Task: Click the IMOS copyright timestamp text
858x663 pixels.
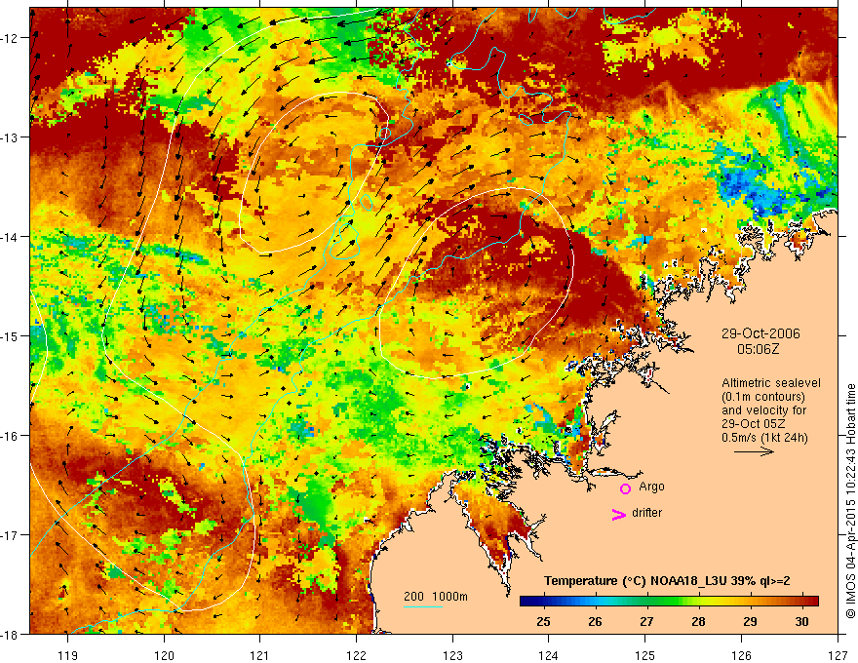Action: point(851,500)
